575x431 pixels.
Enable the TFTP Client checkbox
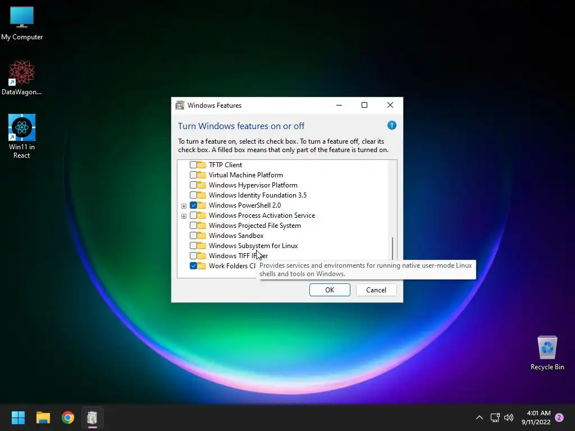pyautogui.click(x=193, y=165)
